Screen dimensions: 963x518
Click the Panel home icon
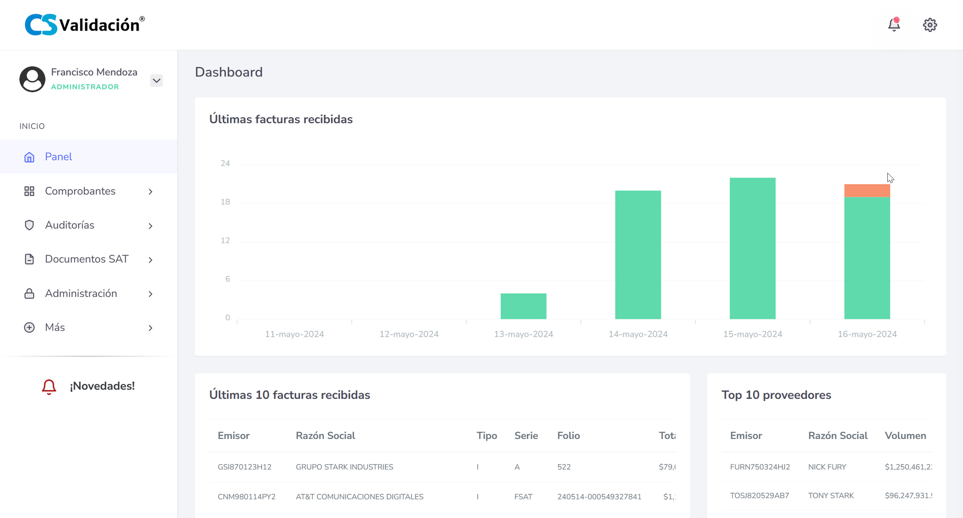29,157
